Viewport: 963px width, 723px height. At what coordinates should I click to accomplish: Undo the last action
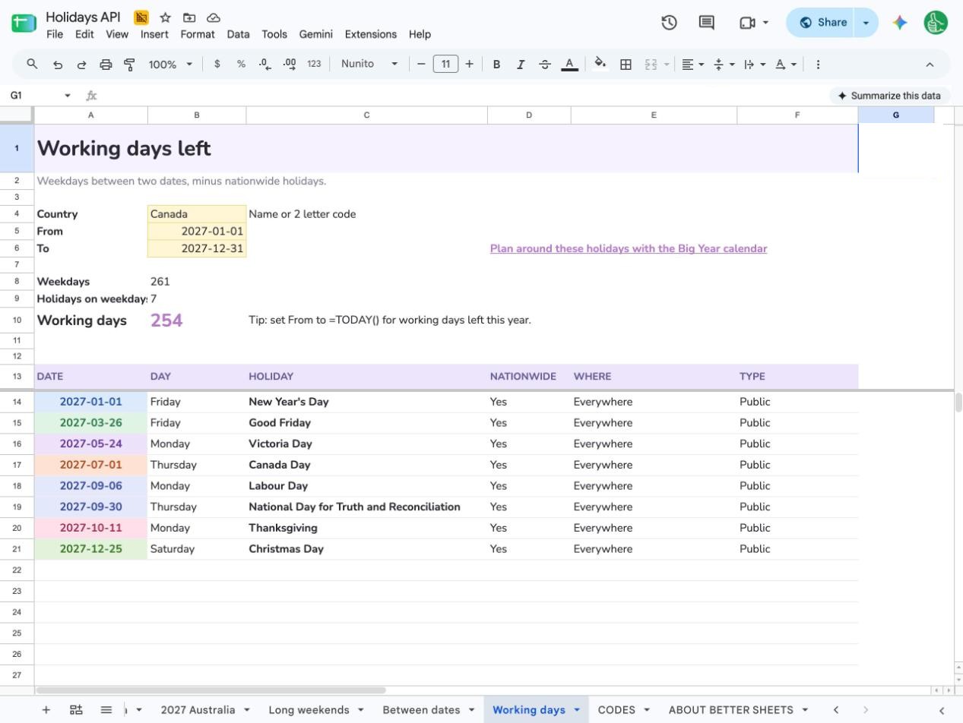point(57,65)
